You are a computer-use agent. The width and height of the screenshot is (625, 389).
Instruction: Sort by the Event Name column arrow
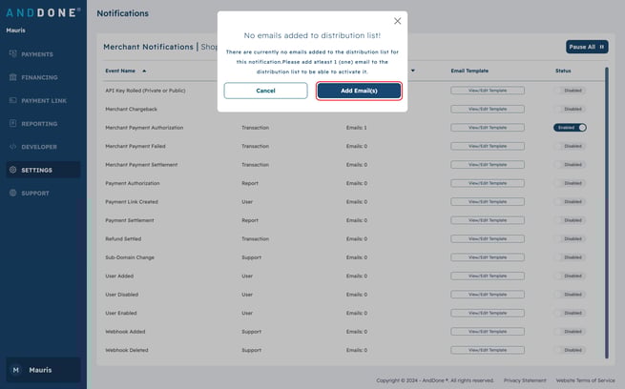(144, 71)
